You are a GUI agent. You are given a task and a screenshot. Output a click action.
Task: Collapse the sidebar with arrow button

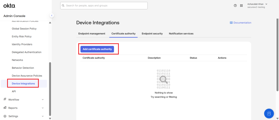(x=52, y=15)
